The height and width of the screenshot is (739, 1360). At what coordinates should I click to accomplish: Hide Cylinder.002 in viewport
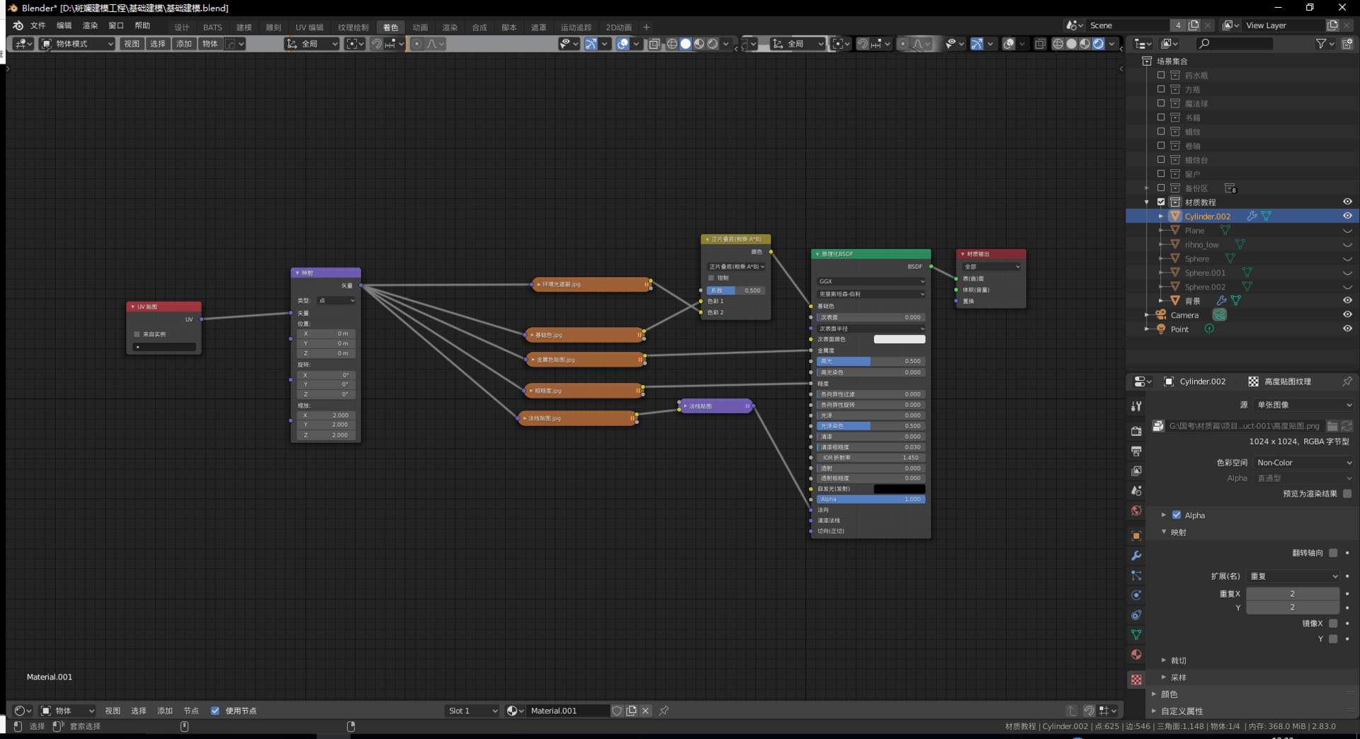pos(1347,216)
